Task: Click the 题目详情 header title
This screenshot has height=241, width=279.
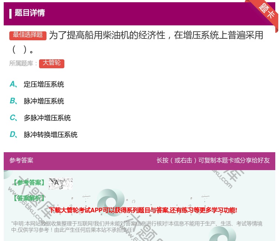Action: (30, 13)
